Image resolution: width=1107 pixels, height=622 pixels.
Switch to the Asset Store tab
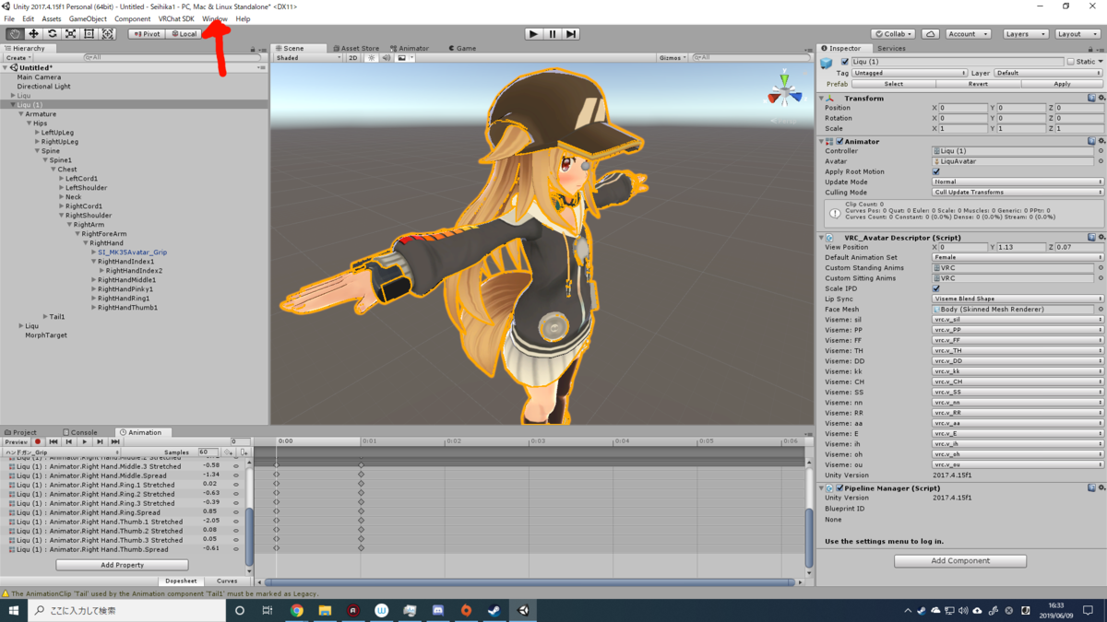pos(356,48)
